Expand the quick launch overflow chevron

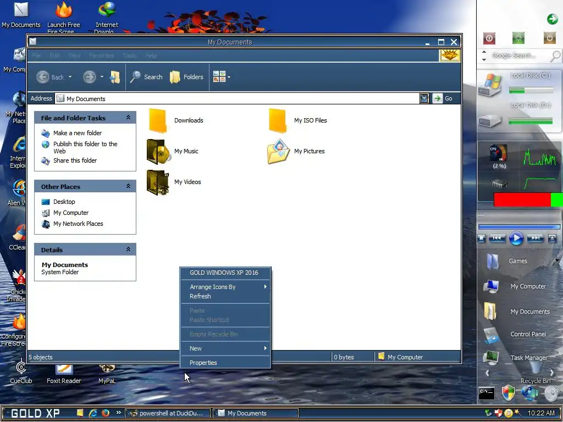[x=119, y=413]
